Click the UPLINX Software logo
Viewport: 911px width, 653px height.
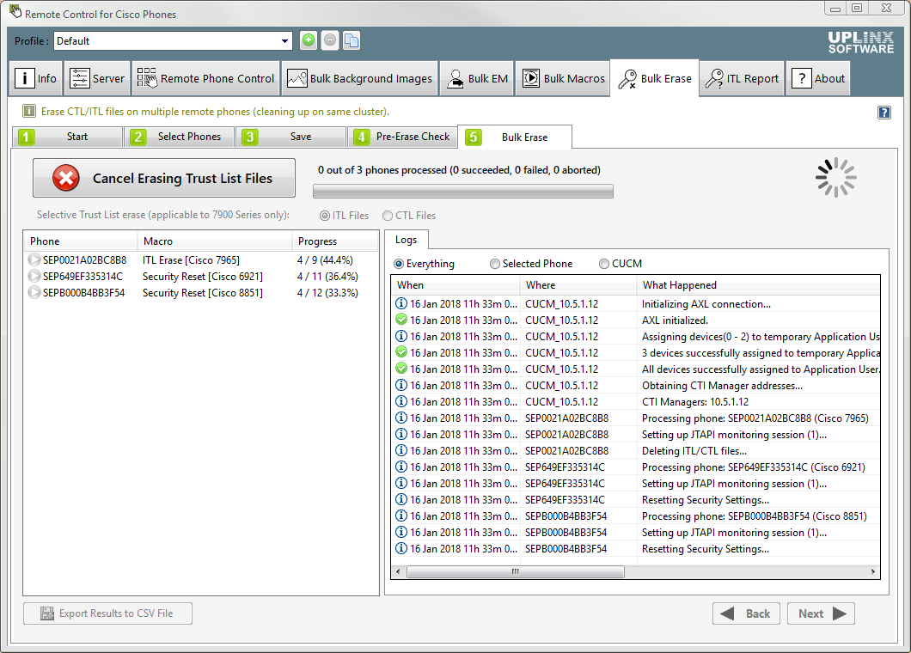click(860, 42)
